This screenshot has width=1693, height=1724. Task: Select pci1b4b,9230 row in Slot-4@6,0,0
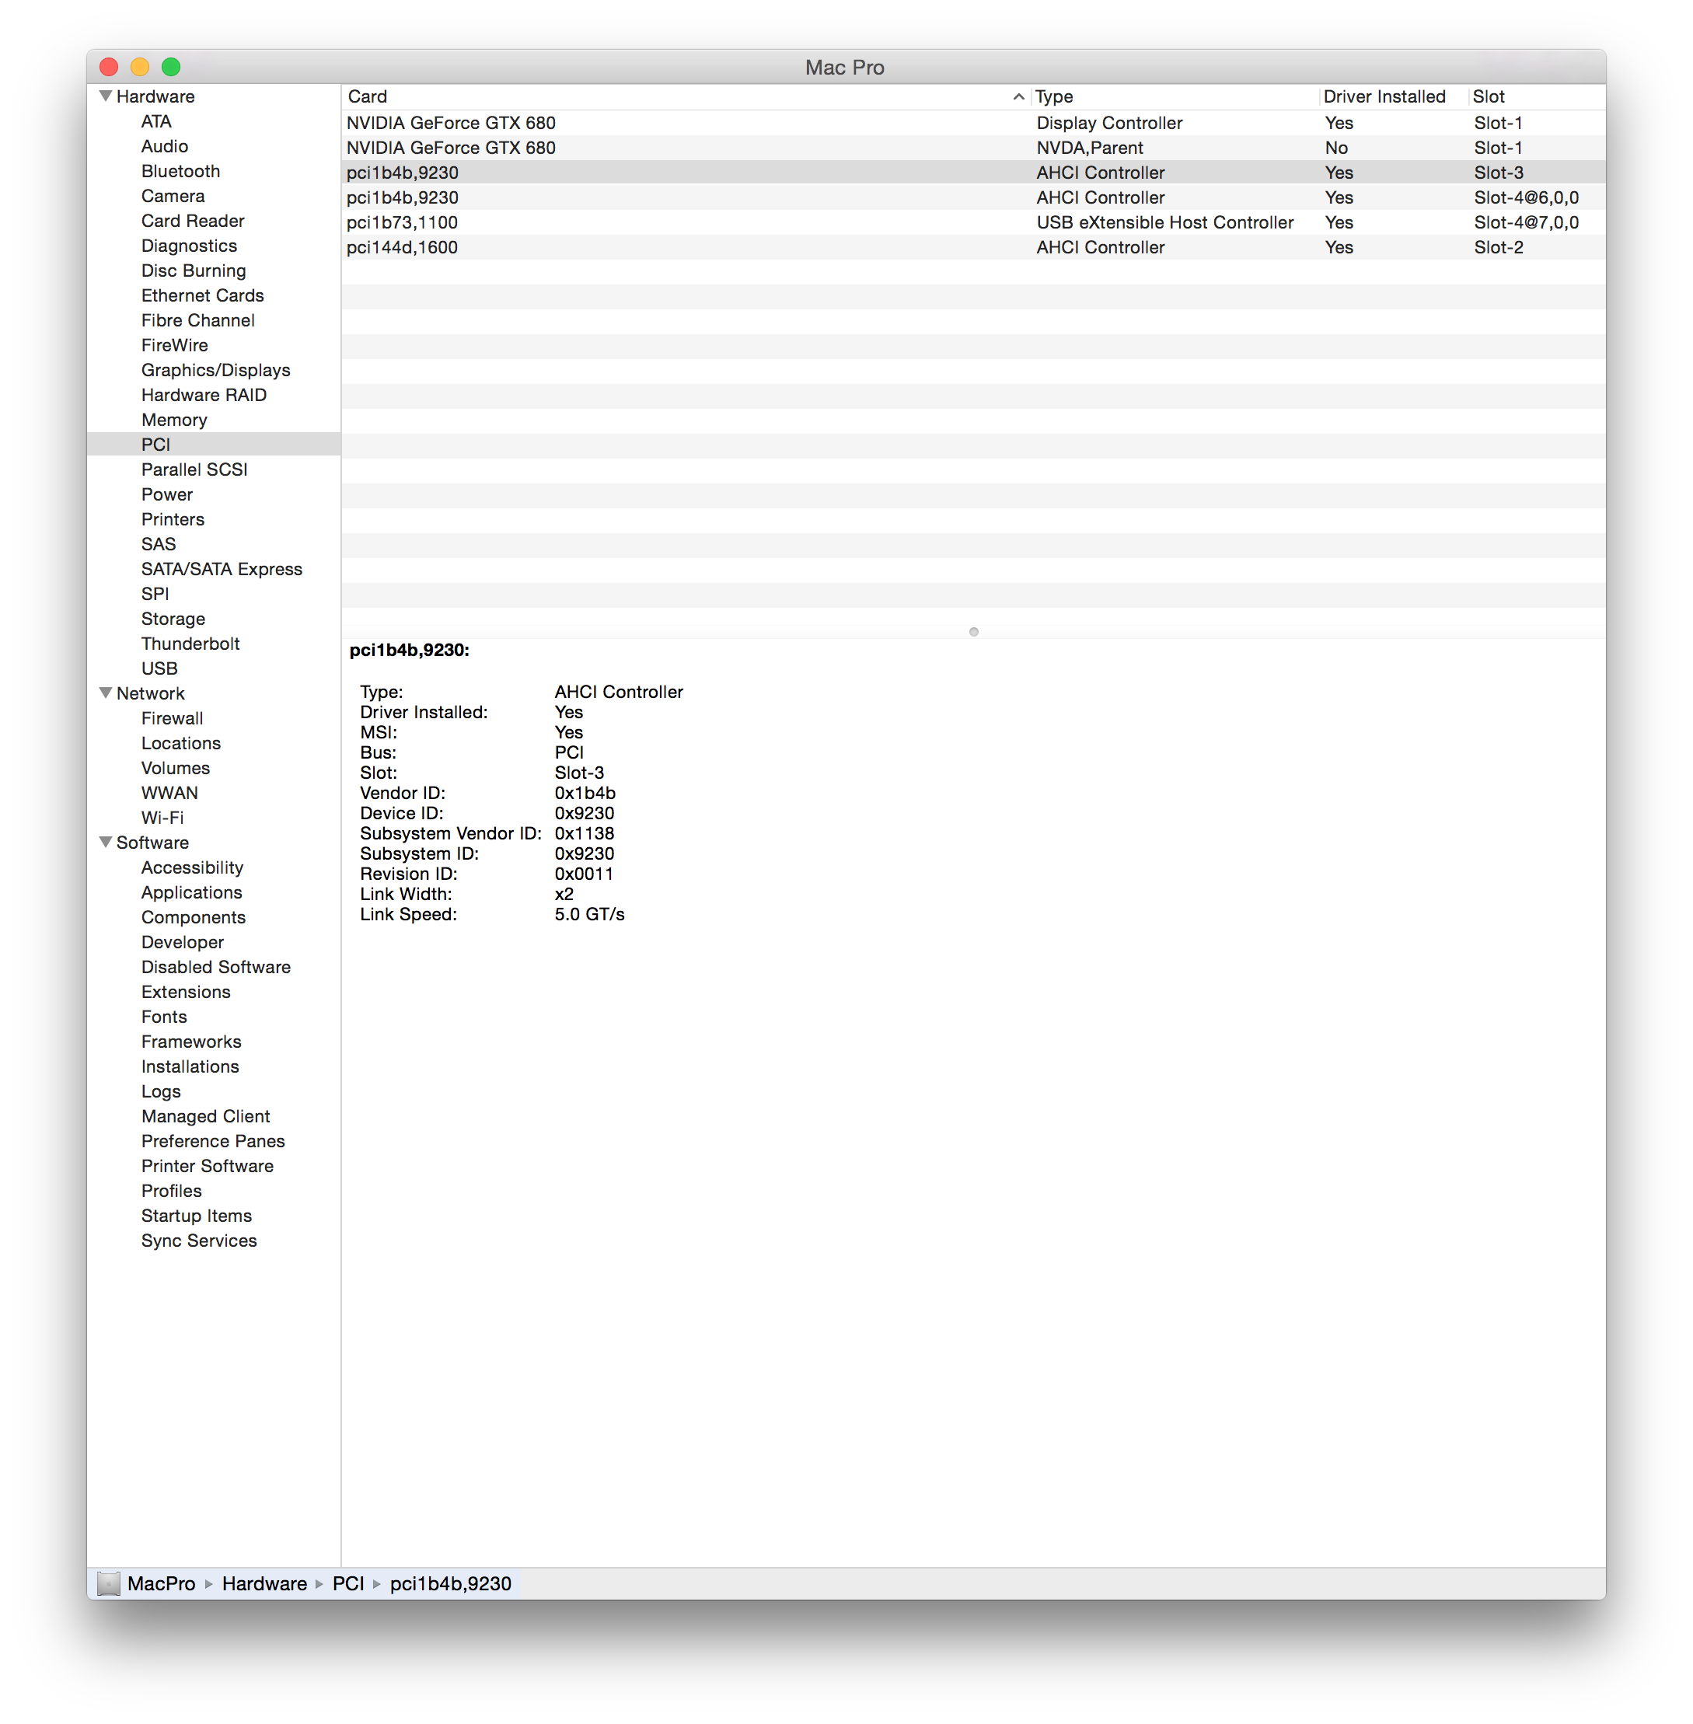tap(974, 197)
